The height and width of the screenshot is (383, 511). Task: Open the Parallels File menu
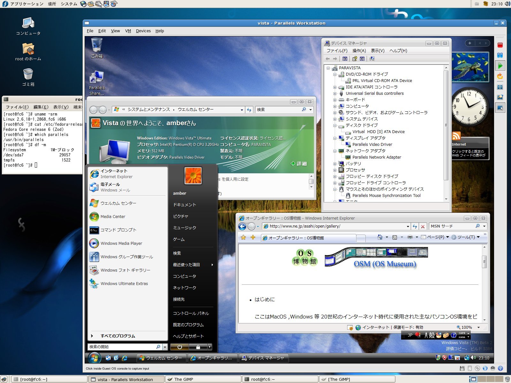click(x=90, y=31)
